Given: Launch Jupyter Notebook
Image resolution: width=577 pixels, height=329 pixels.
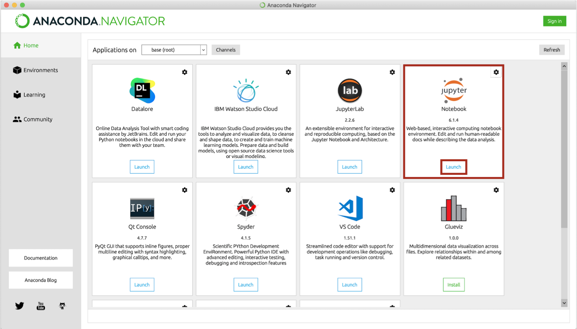Looking at the screenshot, I should [x=453, y=167].
